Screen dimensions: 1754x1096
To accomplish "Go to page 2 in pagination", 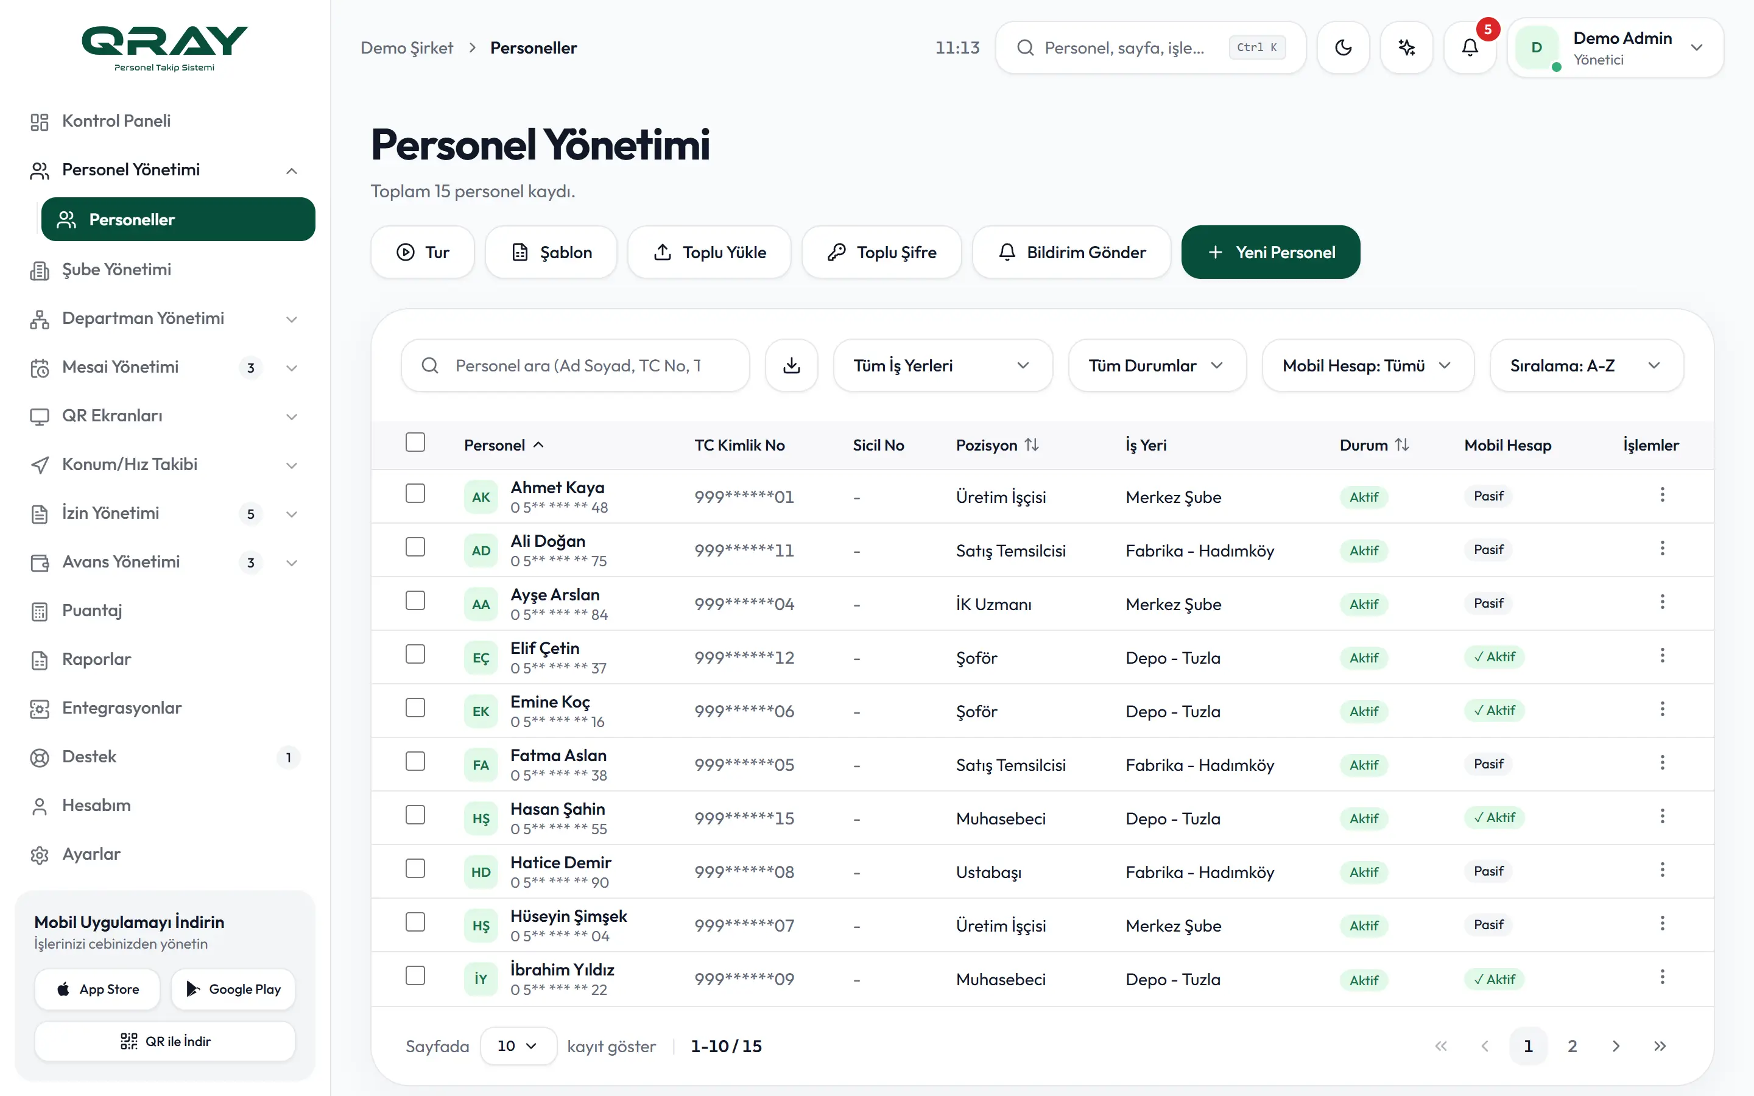I will 1572,1046.
